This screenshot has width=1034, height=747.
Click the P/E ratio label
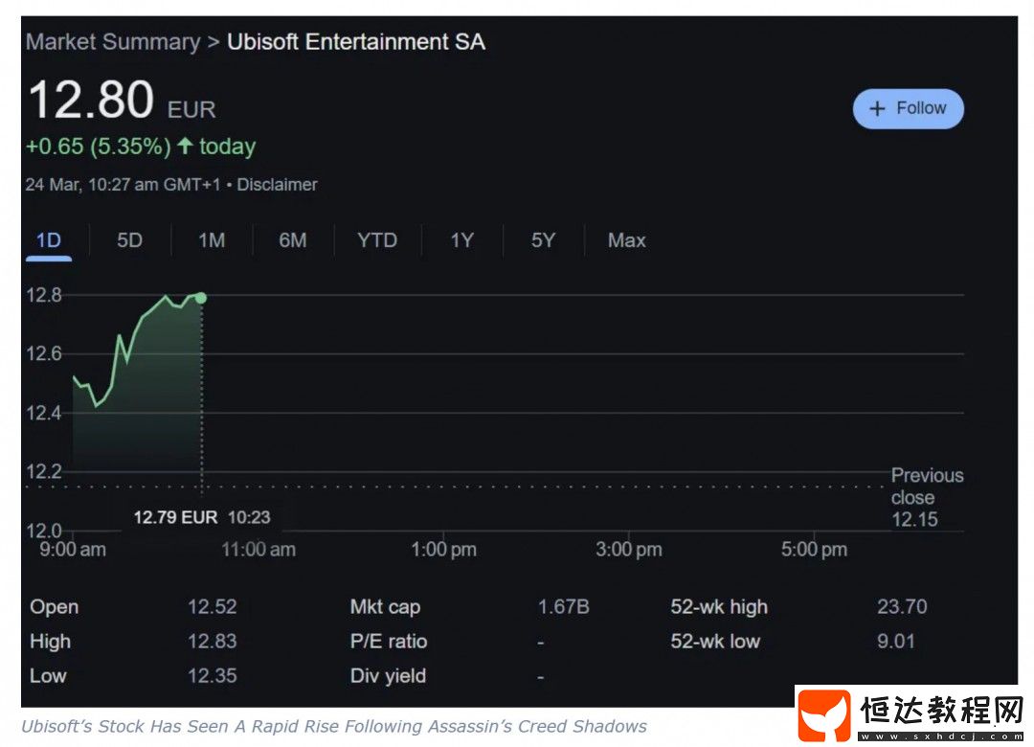(x=389, y=642)
